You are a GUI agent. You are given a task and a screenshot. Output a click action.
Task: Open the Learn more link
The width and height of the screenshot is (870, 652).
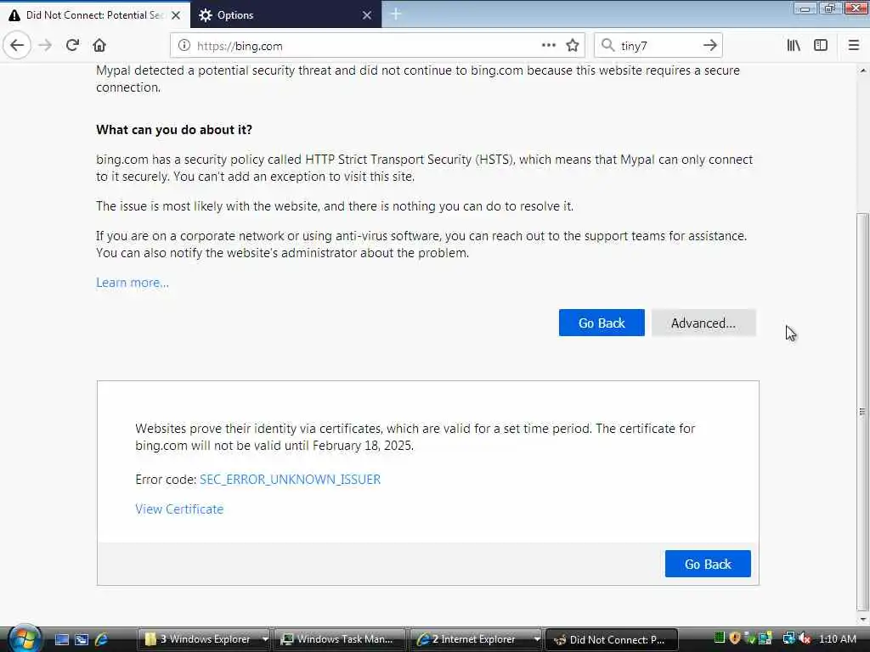pos(133,283)
